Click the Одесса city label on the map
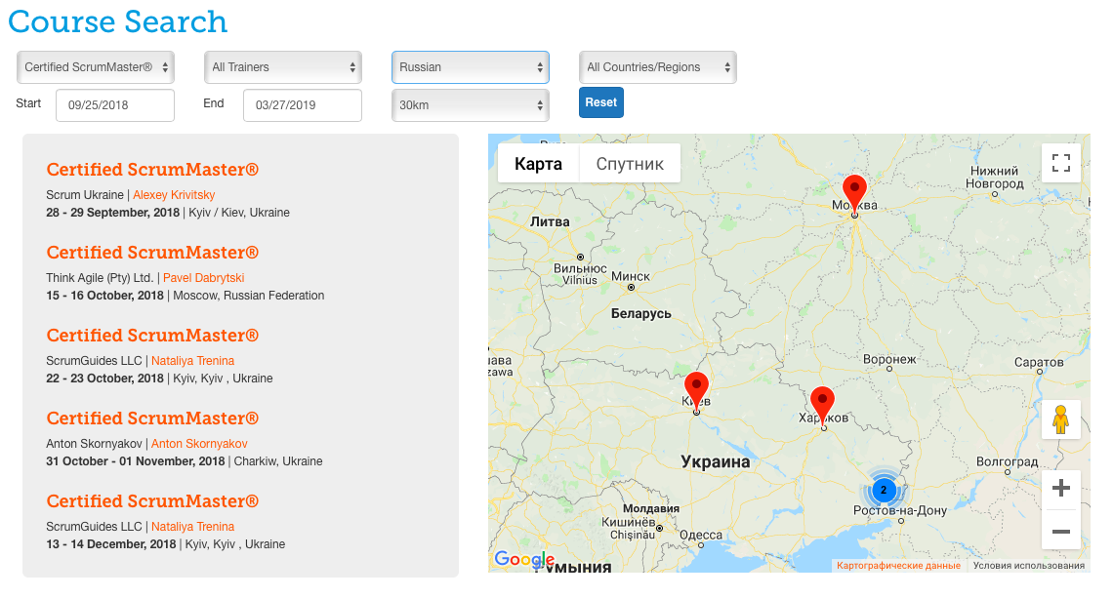 (701, 535)
